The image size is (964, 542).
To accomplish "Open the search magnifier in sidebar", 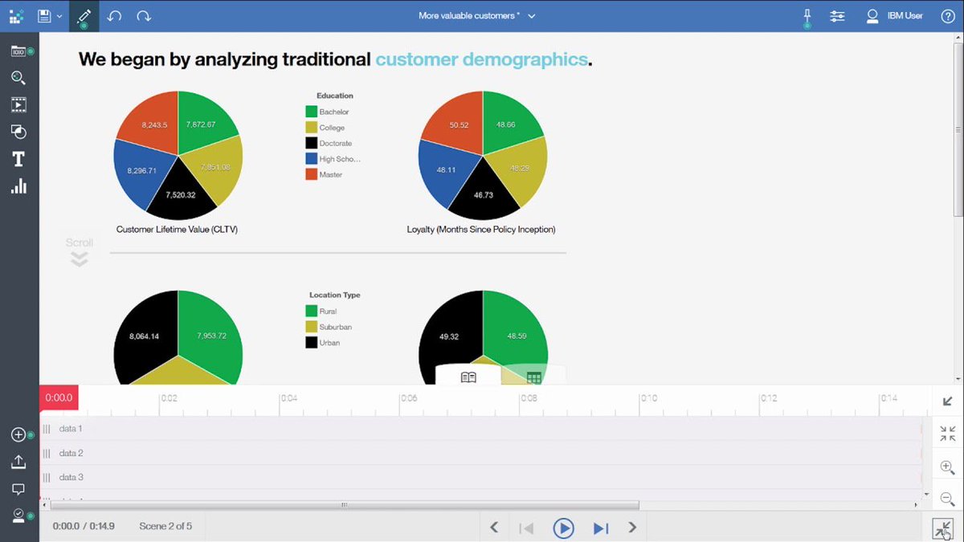I will click(x=18, y=78).
